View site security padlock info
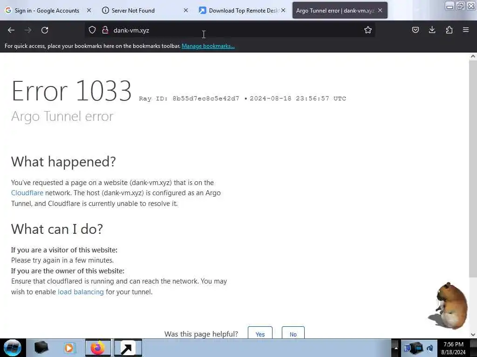 click(x=105, y=30)
